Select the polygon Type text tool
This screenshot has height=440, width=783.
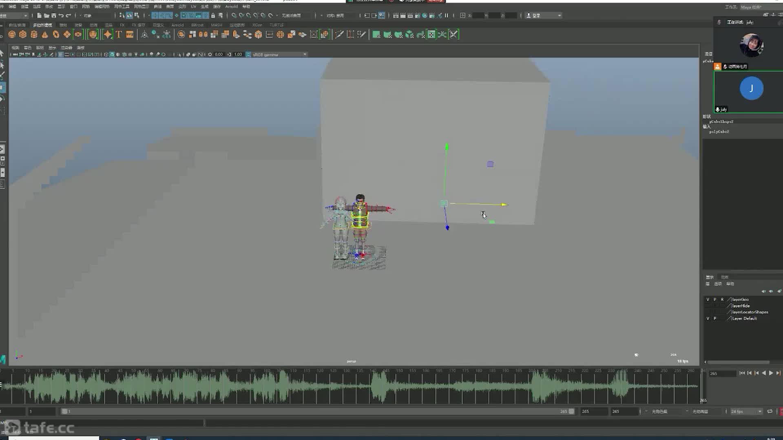(119, 35)
